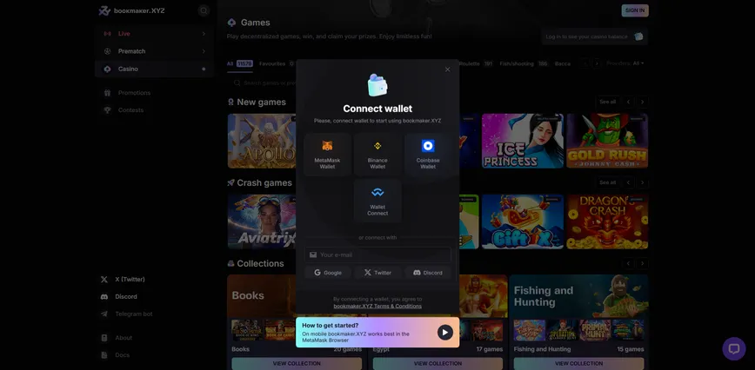Image resolution: width=755 pixels, height=370 pixels.
Task: Connect with Twitter
Action: coord(377,273)
